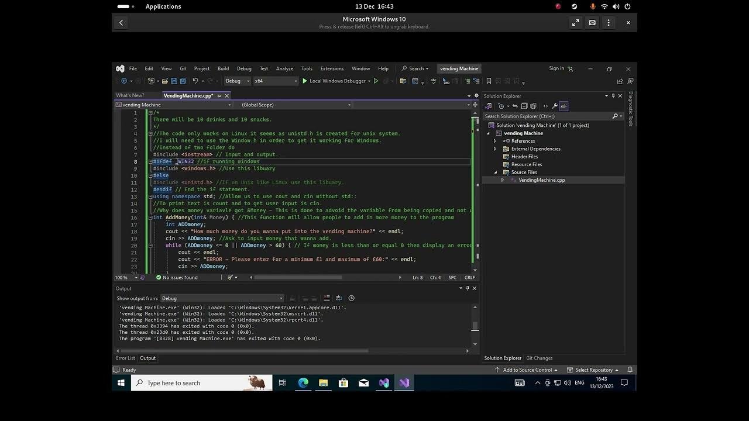
Task: Toggle Word Wrap in the Output toolbar
Action: pyautogui.click(x=339, y=298)
